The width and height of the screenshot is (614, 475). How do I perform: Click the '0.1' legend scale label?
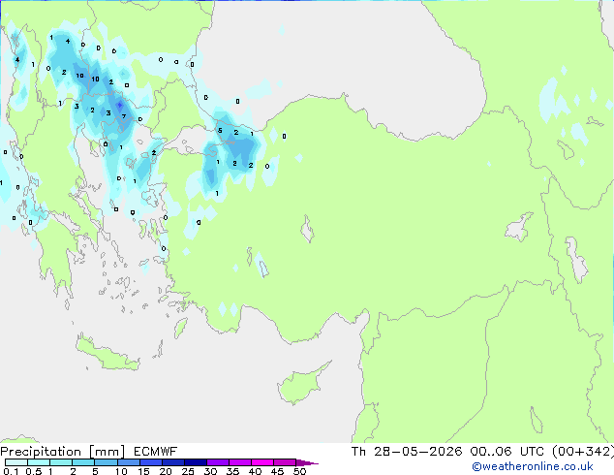[x=11, y=471]
